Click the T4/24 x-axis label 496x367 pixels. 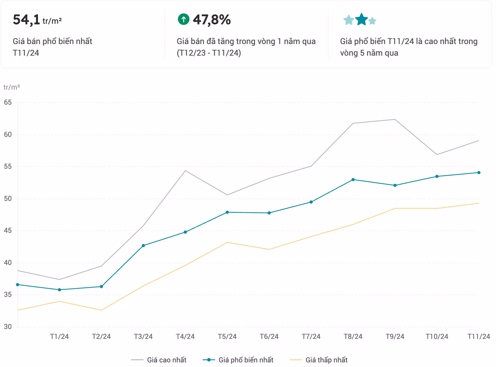click(x=185, y=337)
